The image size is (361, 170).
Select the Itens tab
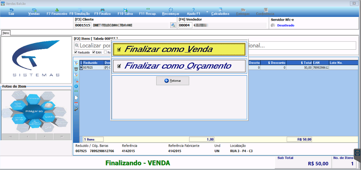pos(6,33)
